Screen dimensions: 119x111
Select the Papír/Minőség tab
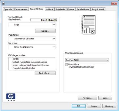[x=37, y=9]
